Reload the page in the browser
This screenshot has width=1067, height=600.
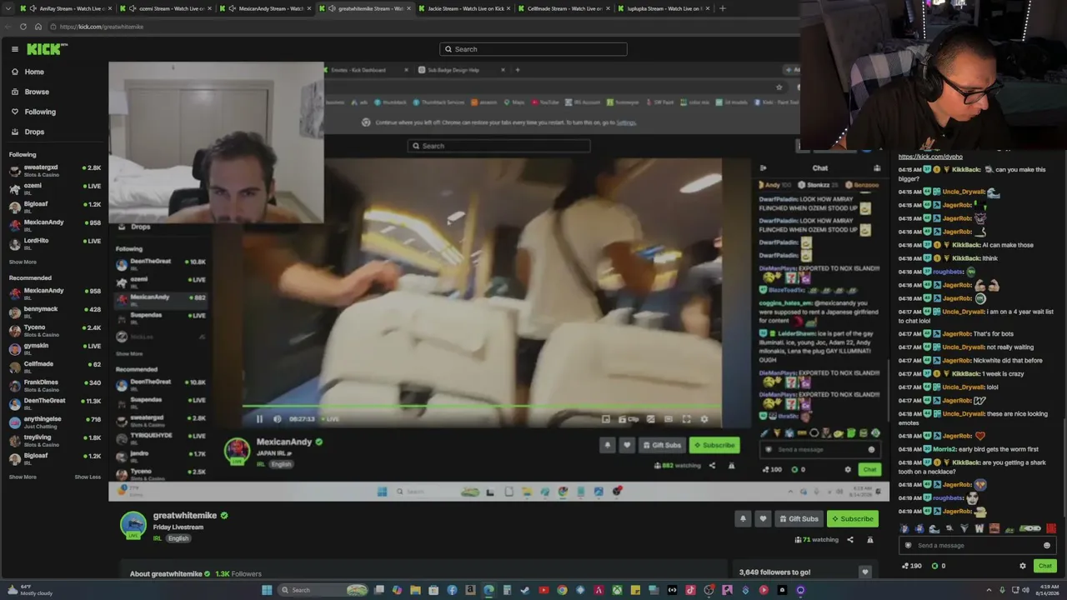tap(23, 27)
